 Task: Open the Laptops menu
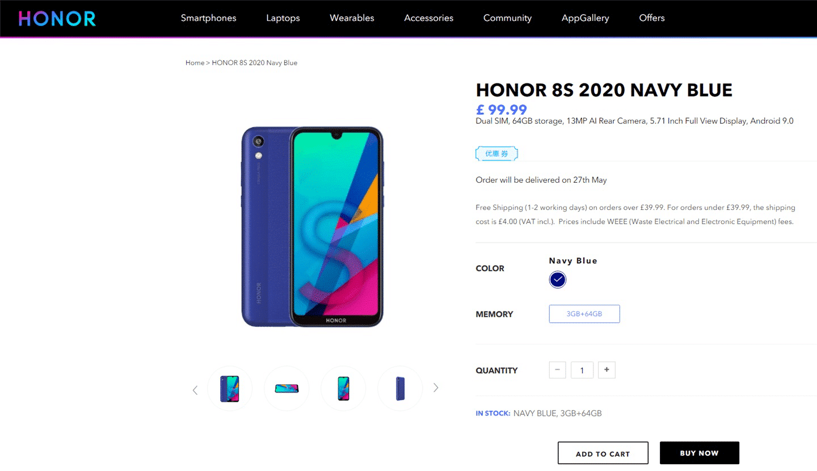click(283, 18)
